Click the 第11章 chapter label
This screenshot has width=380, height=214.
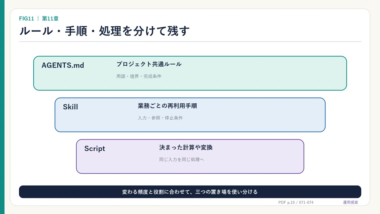tap(50, 19)
